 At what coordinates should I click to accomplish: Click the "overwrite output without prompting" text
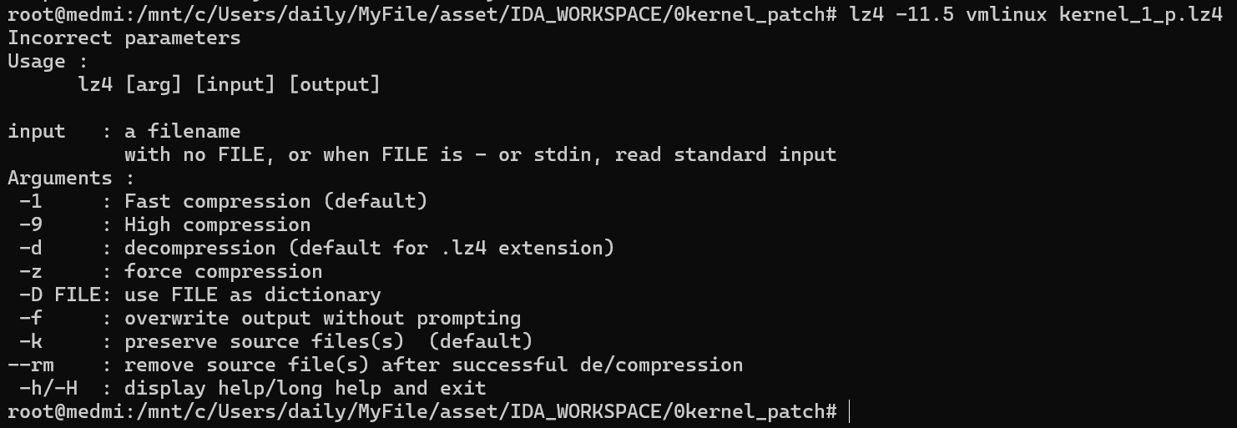tap(322, 318)
